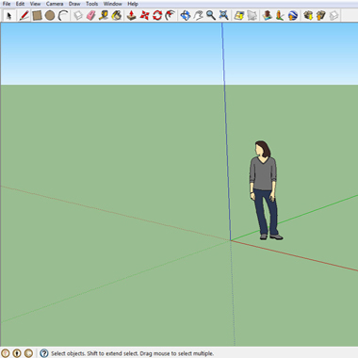This screenshot has width=358, height=358.
Task: Click the Zoom Extents tool
Action: (223, 15)
